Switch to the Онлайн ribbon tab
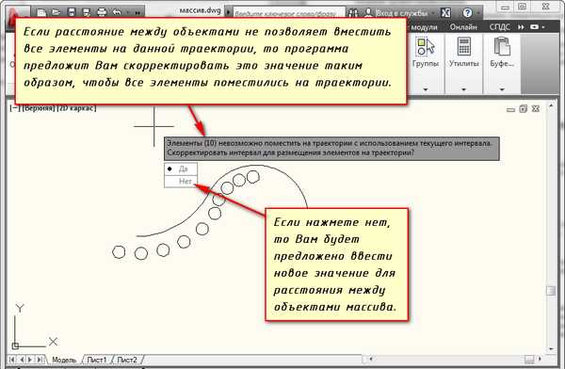The height and width of the screenshot is (369, 565). point(463,27)
